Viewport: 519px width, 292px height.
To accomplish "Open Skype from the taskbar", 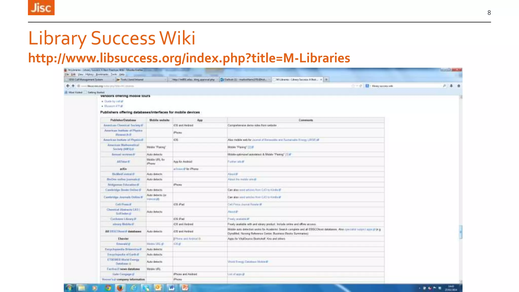I will (146, 288).
